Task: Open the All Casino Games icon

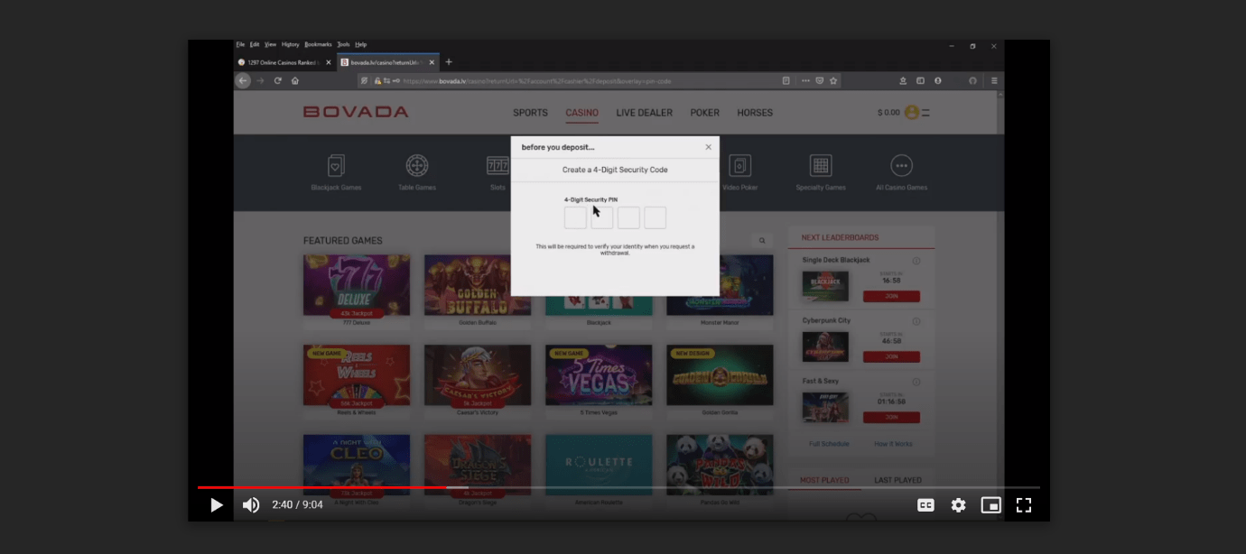Action: coord(901,166)
